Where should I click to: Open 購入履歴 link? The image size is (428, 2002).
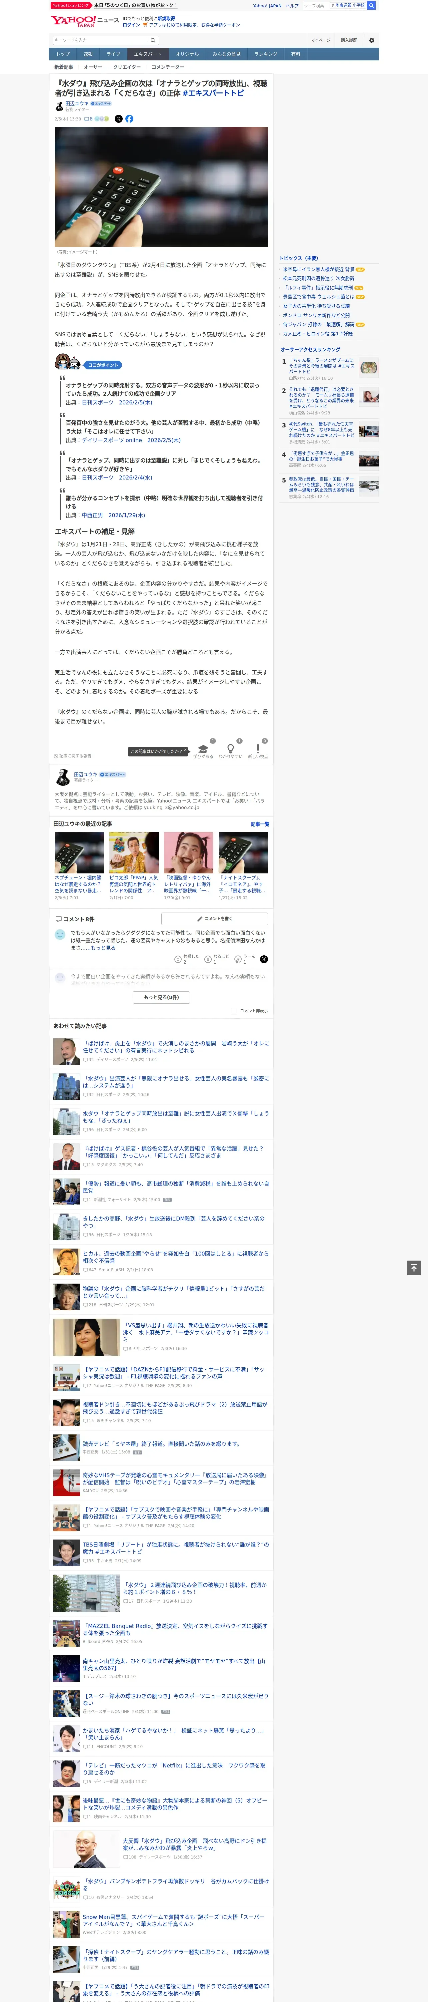click(x=349, y=40)
